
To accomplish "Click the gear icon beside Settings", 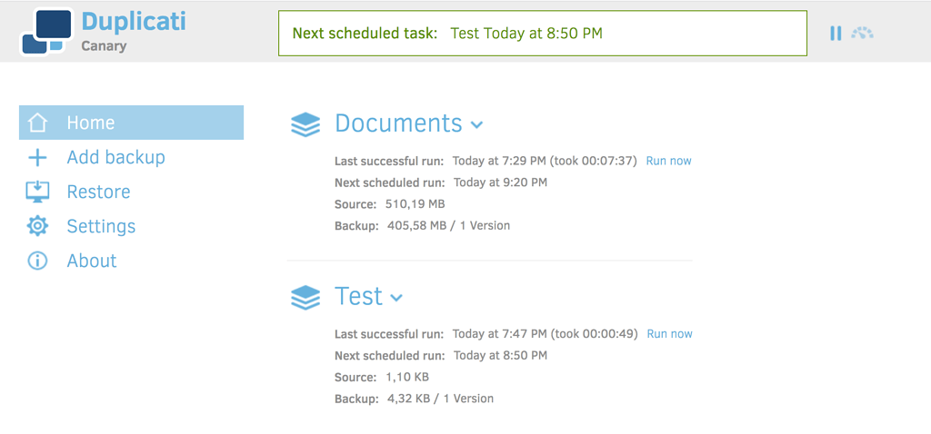I will tap(37, 226).
